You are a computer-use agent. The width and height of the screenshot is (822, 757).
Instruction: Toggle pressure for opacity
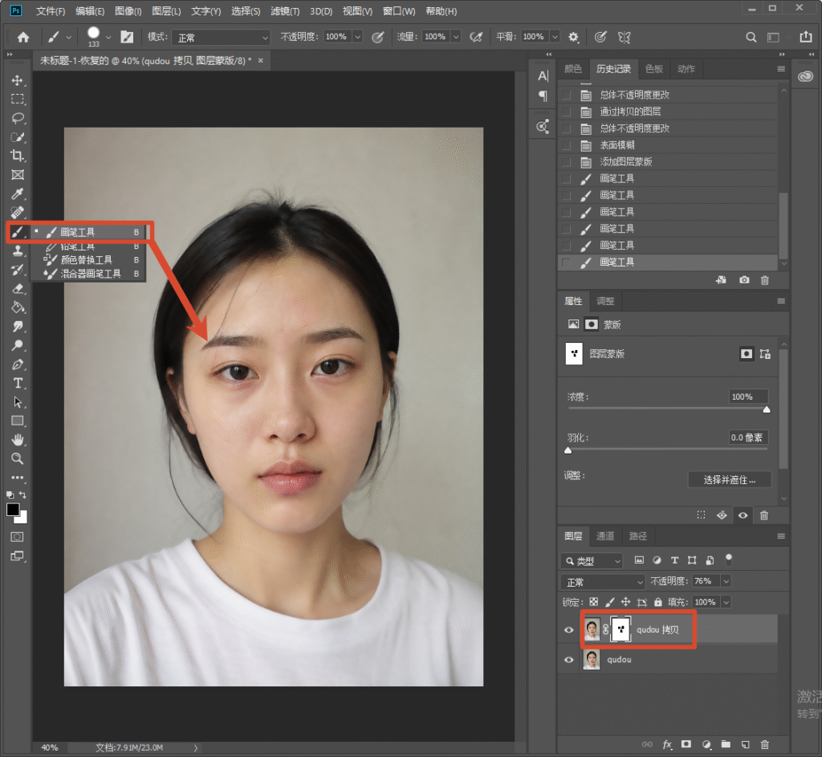pyautogui.click(x=377, y=37)
